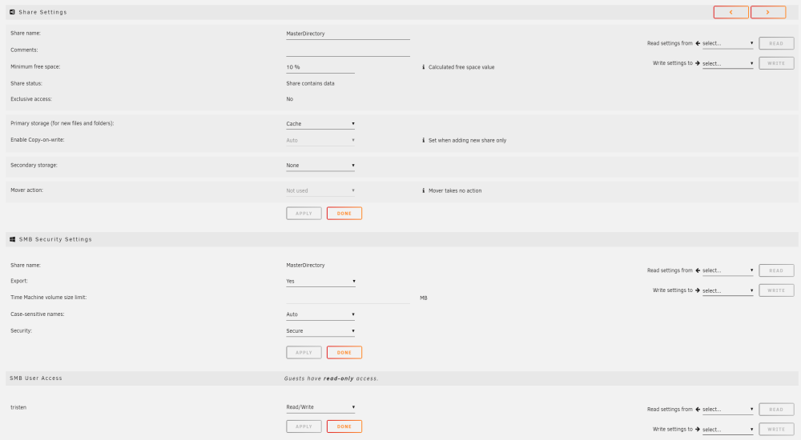Click Minimum free space field showing 10 %
This screenshot has height=440, width=801.
click(x=320, y=67)
